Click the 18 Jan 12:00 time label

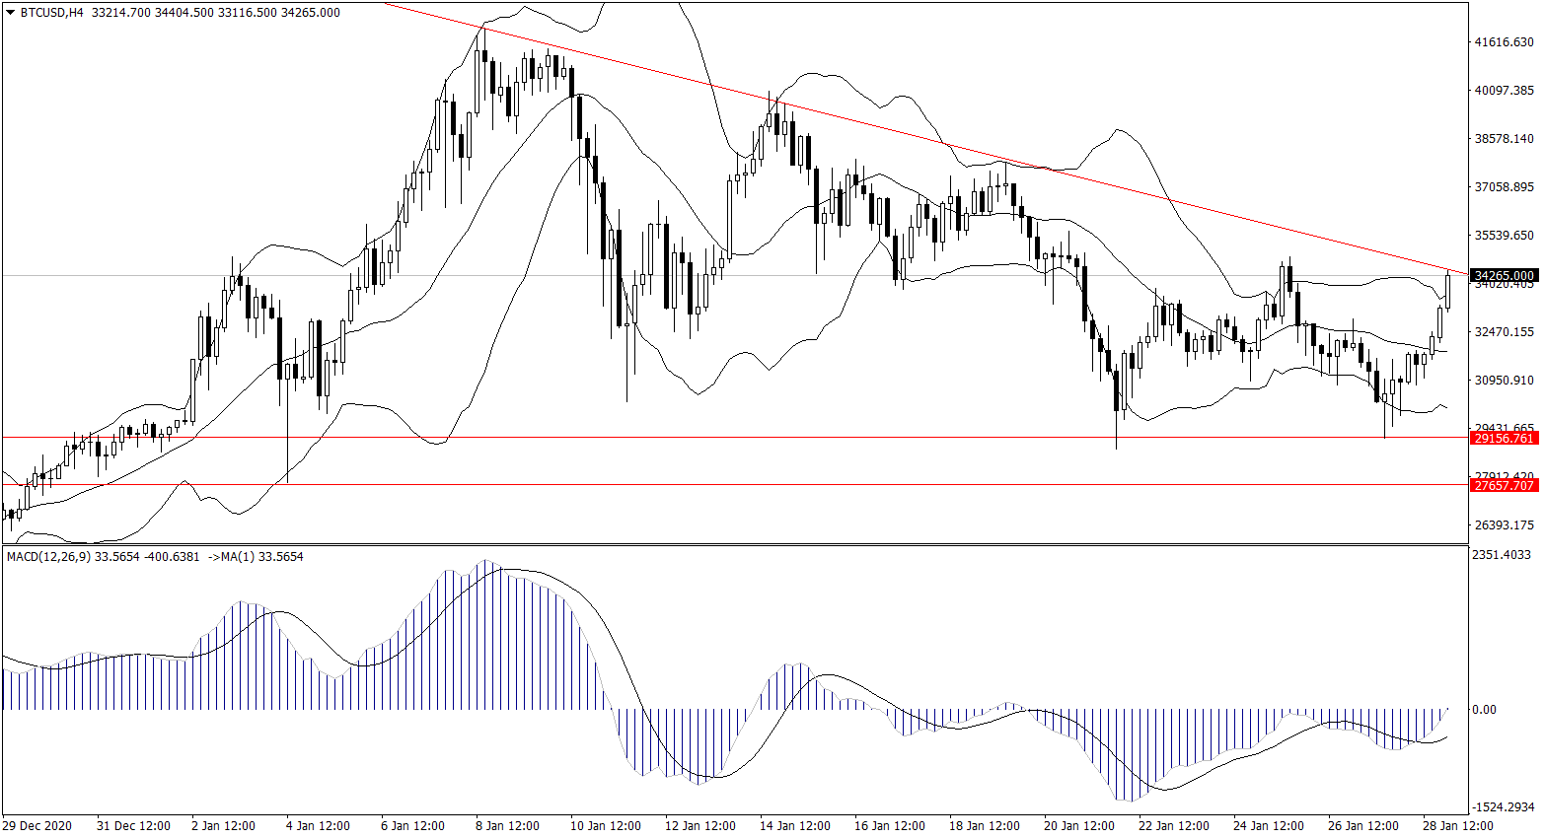click(984, 826)
